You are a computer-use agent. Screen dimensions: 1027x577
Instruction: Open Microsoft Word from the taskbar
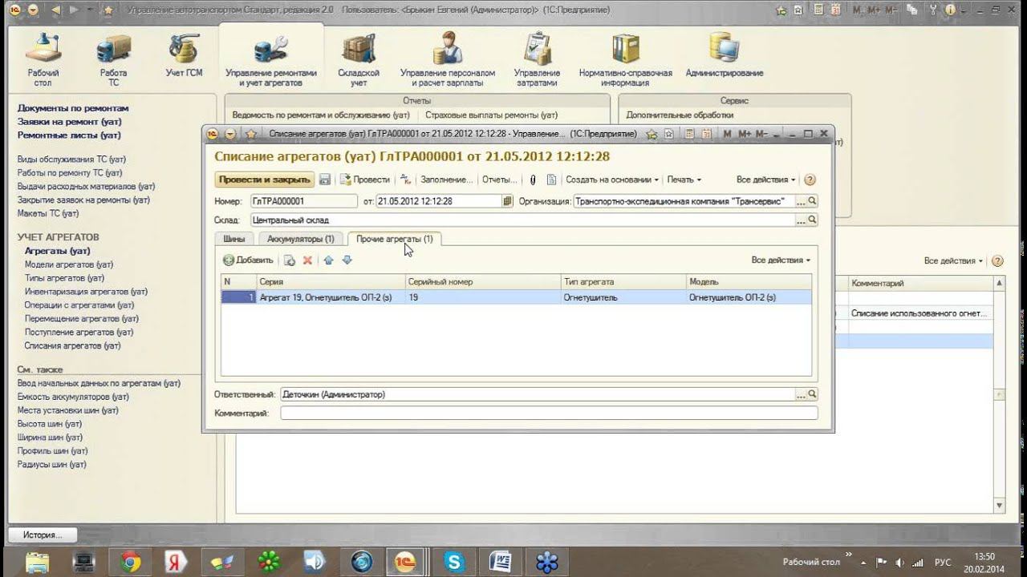(x=501, y=562)
